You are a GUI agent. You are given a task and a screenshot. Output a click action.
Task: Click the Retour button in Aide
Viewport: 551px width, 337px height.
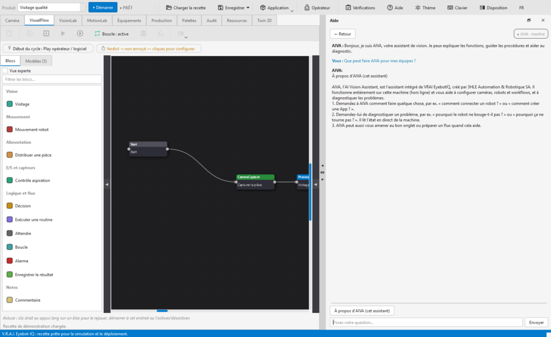pyautogui.click(x=343, y=34)
